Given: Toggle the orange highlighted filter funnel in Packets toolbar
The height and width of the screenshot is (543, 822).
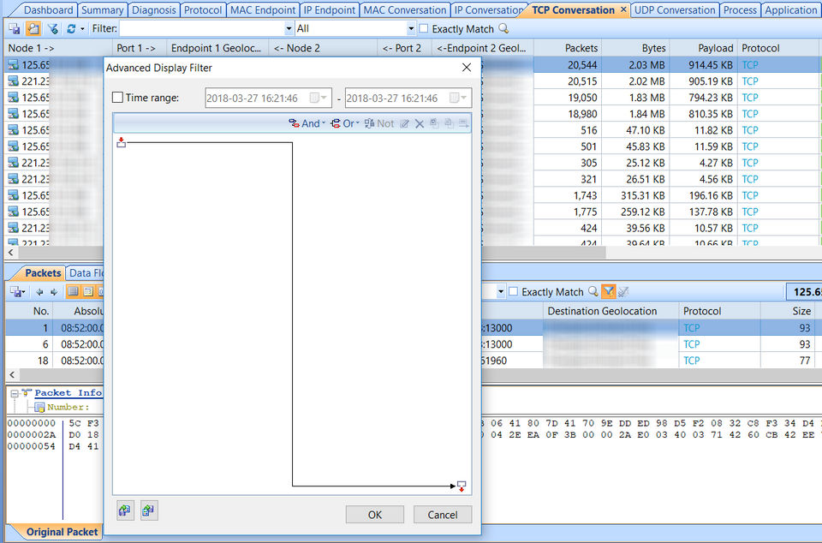Looking at the screenshot, I should pyautogui.click(x=608, y=291).
